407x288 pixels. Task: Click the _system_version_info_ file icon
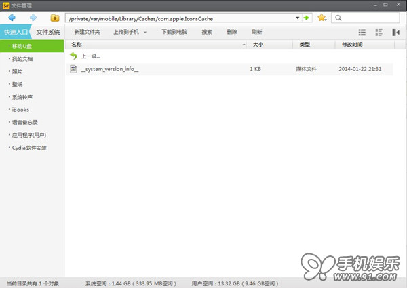pyautogui.click(x=73, y=69)
